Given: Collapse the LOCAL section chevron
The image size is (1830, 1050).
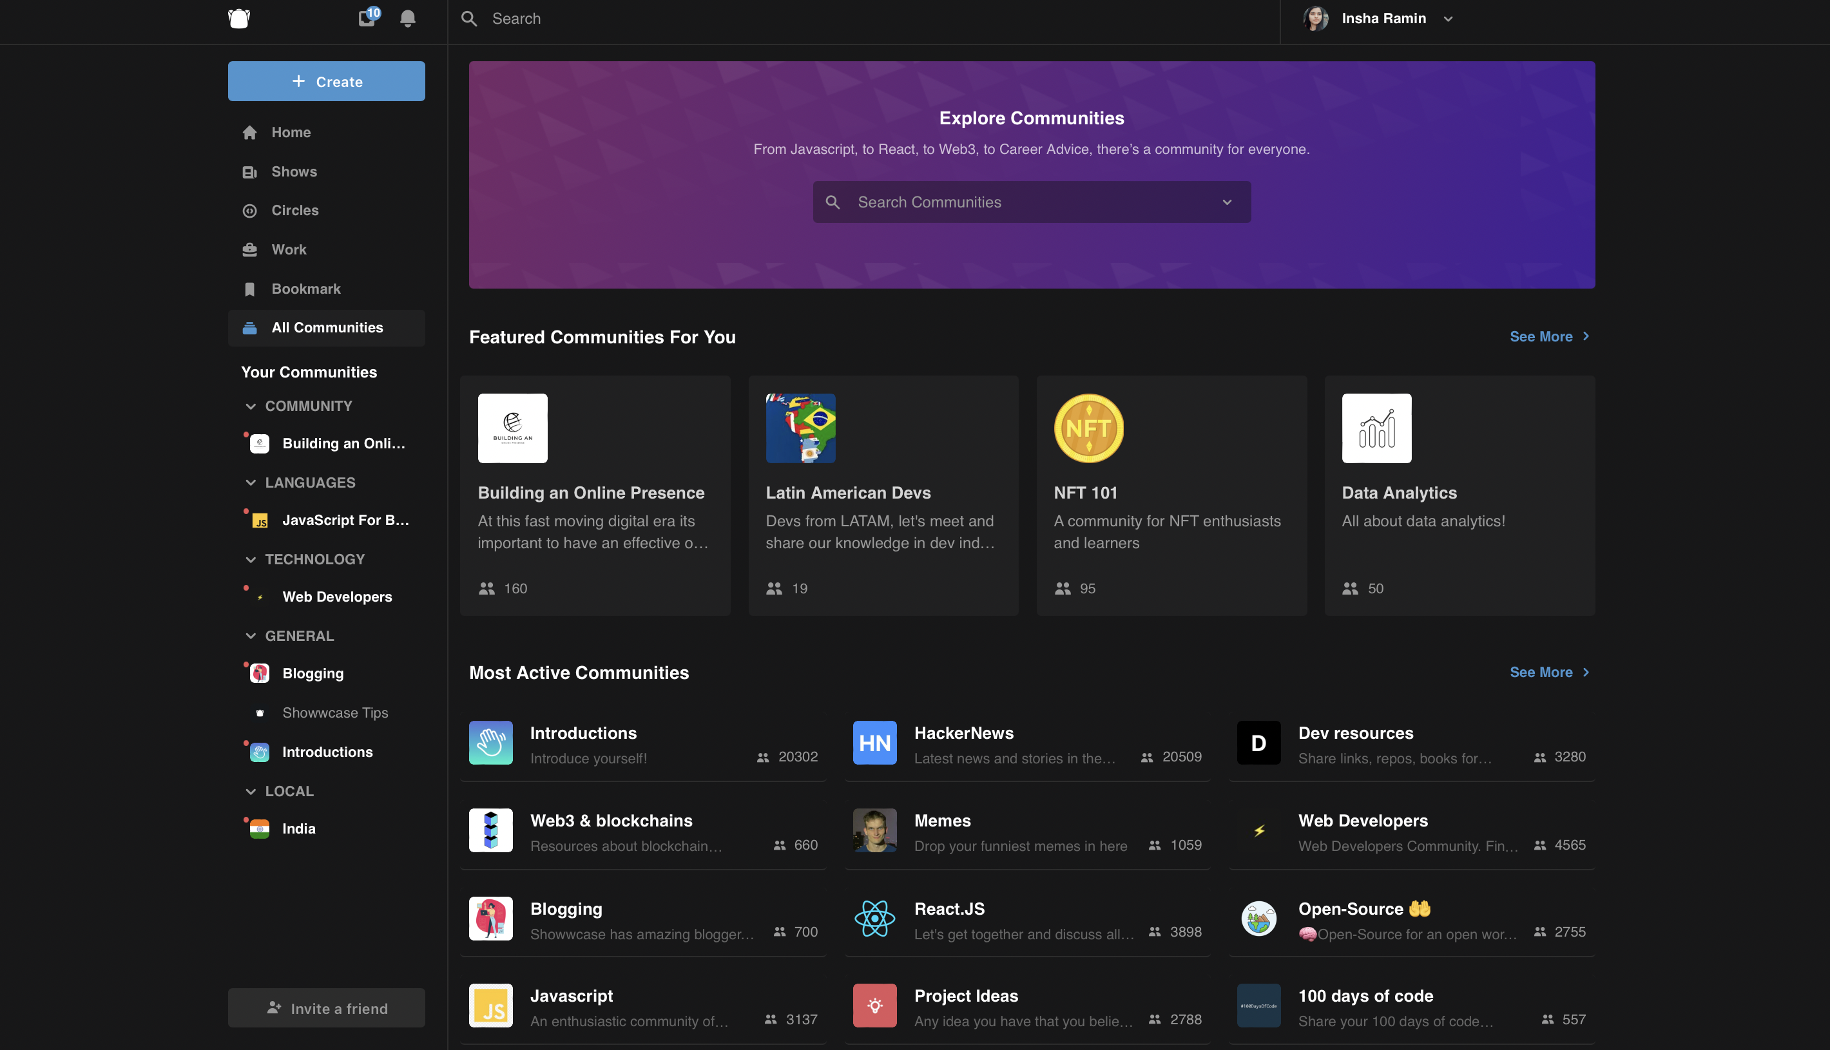Looking at the screenshot, I should [250, 791].
